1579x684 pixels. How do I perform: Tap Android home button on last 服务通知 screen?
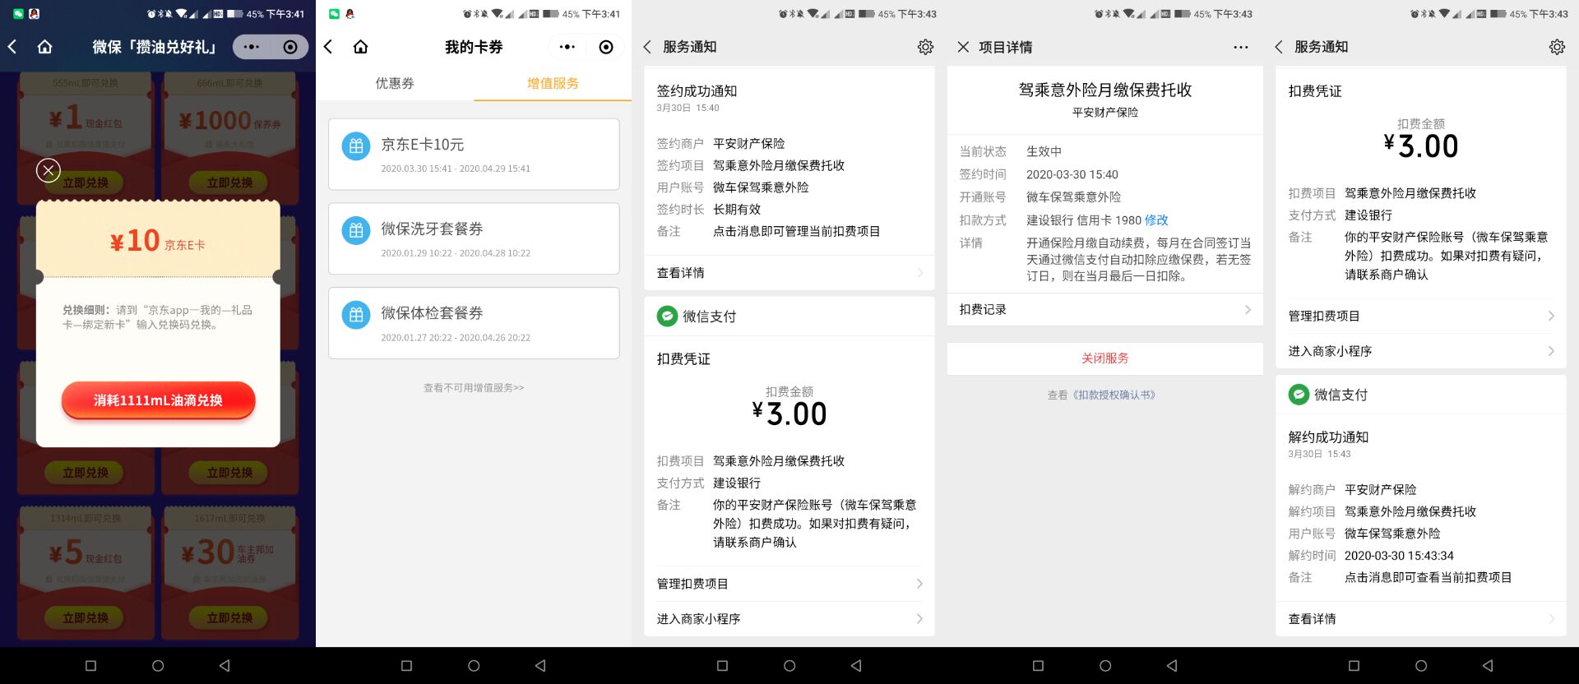[1421, 666]
